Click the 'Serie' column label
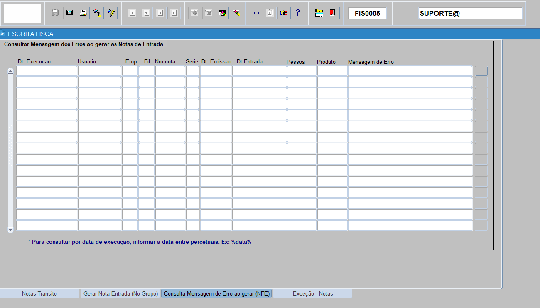Screen dimensions: 540x308 [x=192, y=61]
